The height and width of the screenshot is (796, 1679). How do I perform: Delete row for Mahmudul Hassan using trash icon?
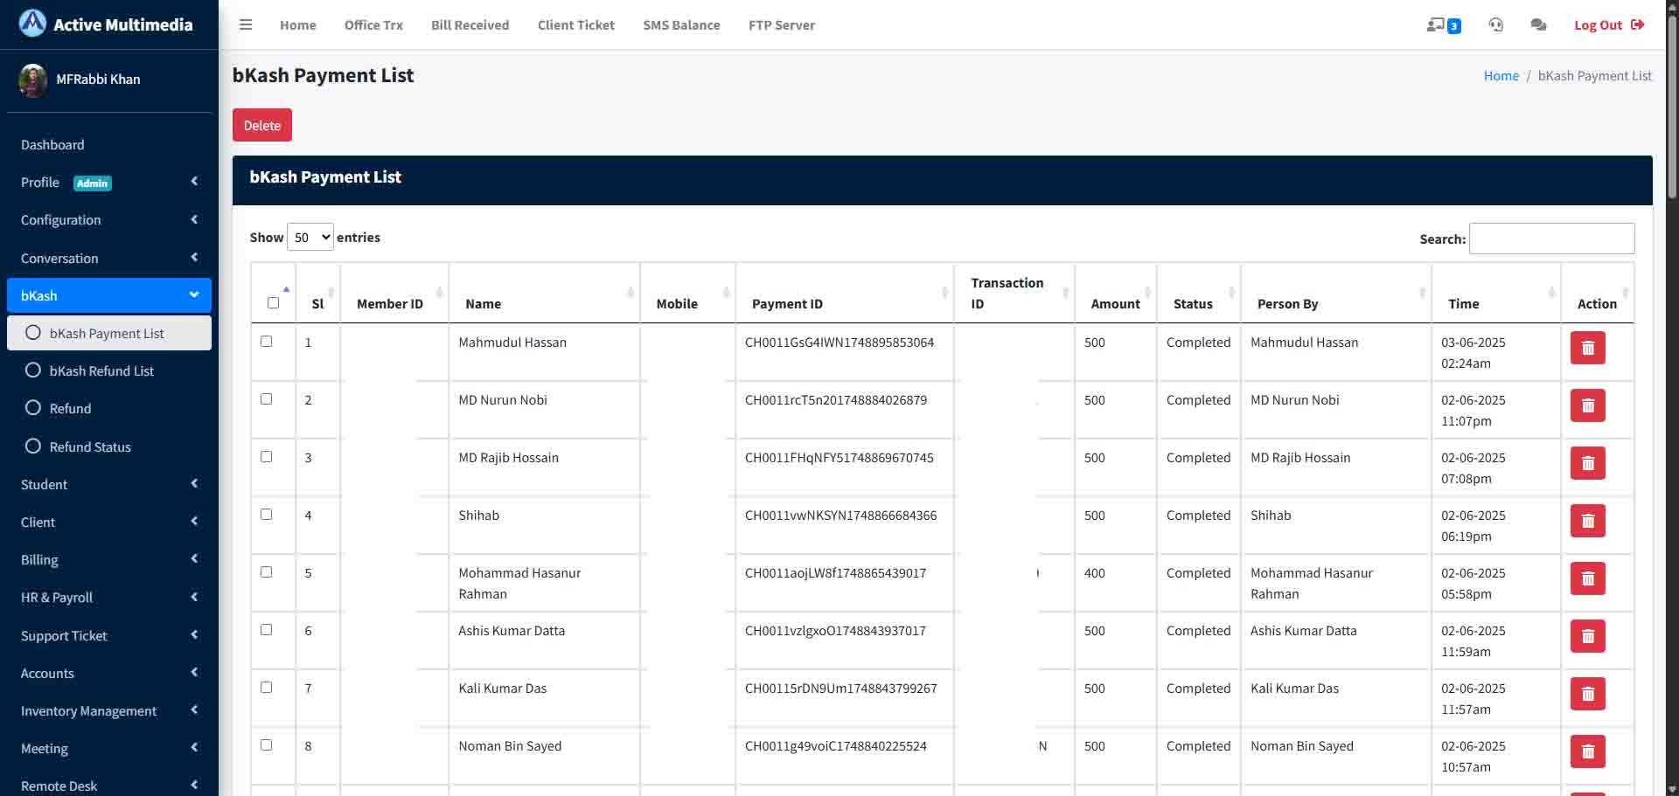[x=1588, y=348]
